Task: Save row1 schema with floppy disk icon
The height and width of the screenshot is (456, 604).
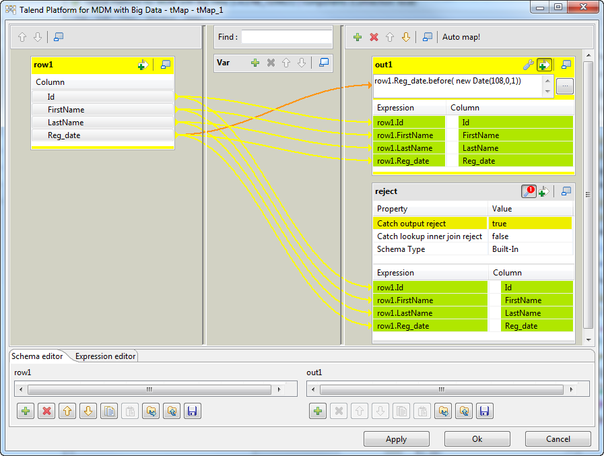Action: (x=193, y=411)
